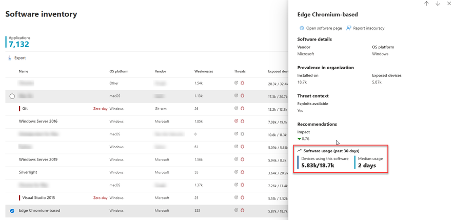The height and width of the screenshot is (220, 452).
Task: Click target icon in Visual Studio 2015 row
Action: 236,198
